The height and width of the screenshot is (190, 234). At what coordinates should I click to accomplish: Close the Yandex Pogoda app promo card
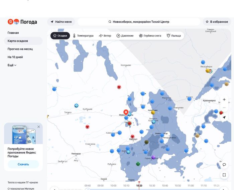click(39, 127)
